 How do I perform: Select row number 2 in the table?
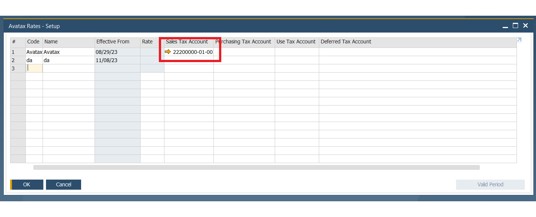[x=18, y=60]
